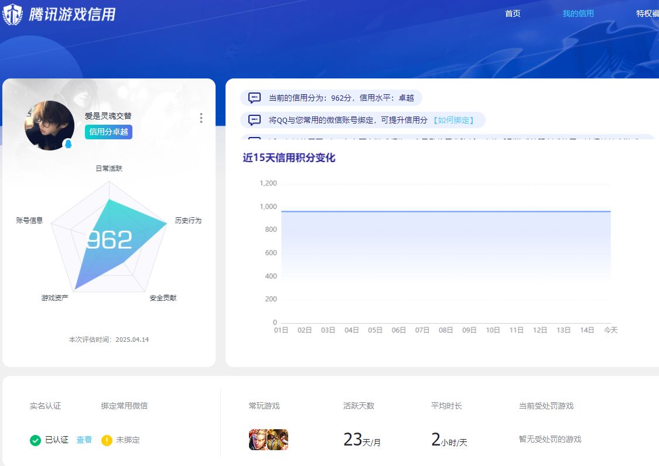
Task: Click the credit score message 当前的信用分为
Action: (342, 98)
